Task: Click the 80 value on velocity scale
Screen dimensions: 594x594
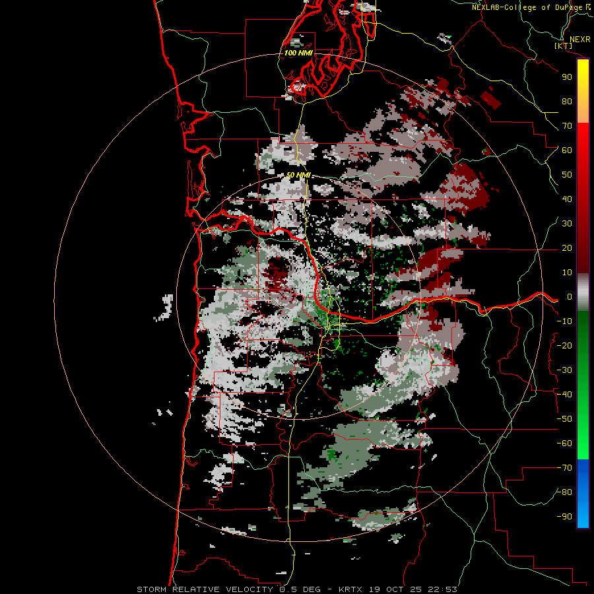Action: pyautogui.click(x=567, y=102)
